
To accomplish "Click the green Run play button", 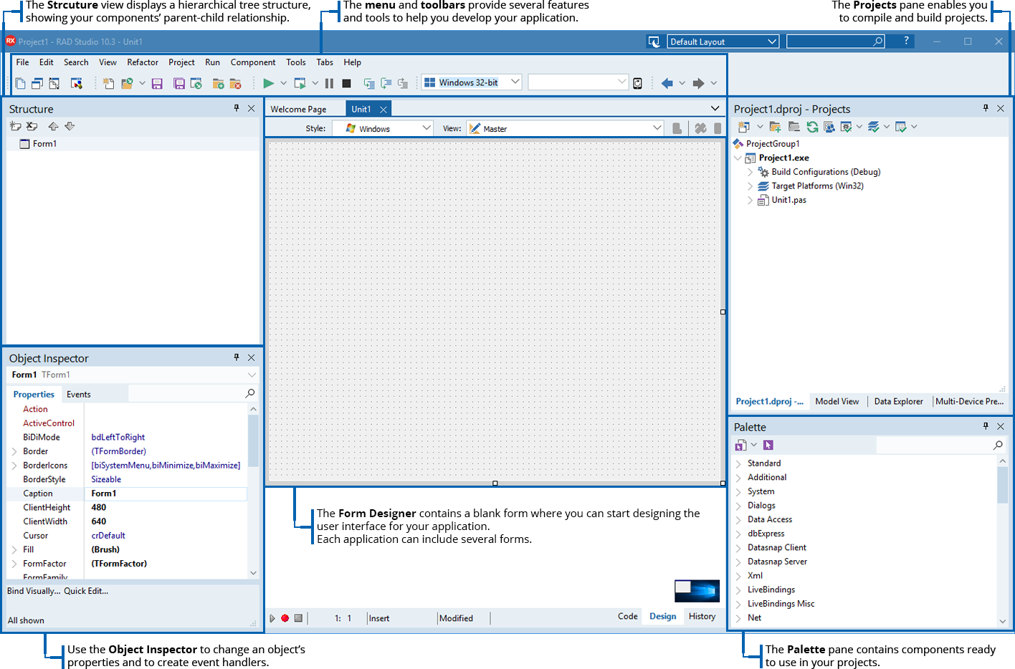I will pos(268,84).
